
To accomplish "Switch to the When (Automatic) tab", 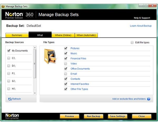I will coord(86,35).
